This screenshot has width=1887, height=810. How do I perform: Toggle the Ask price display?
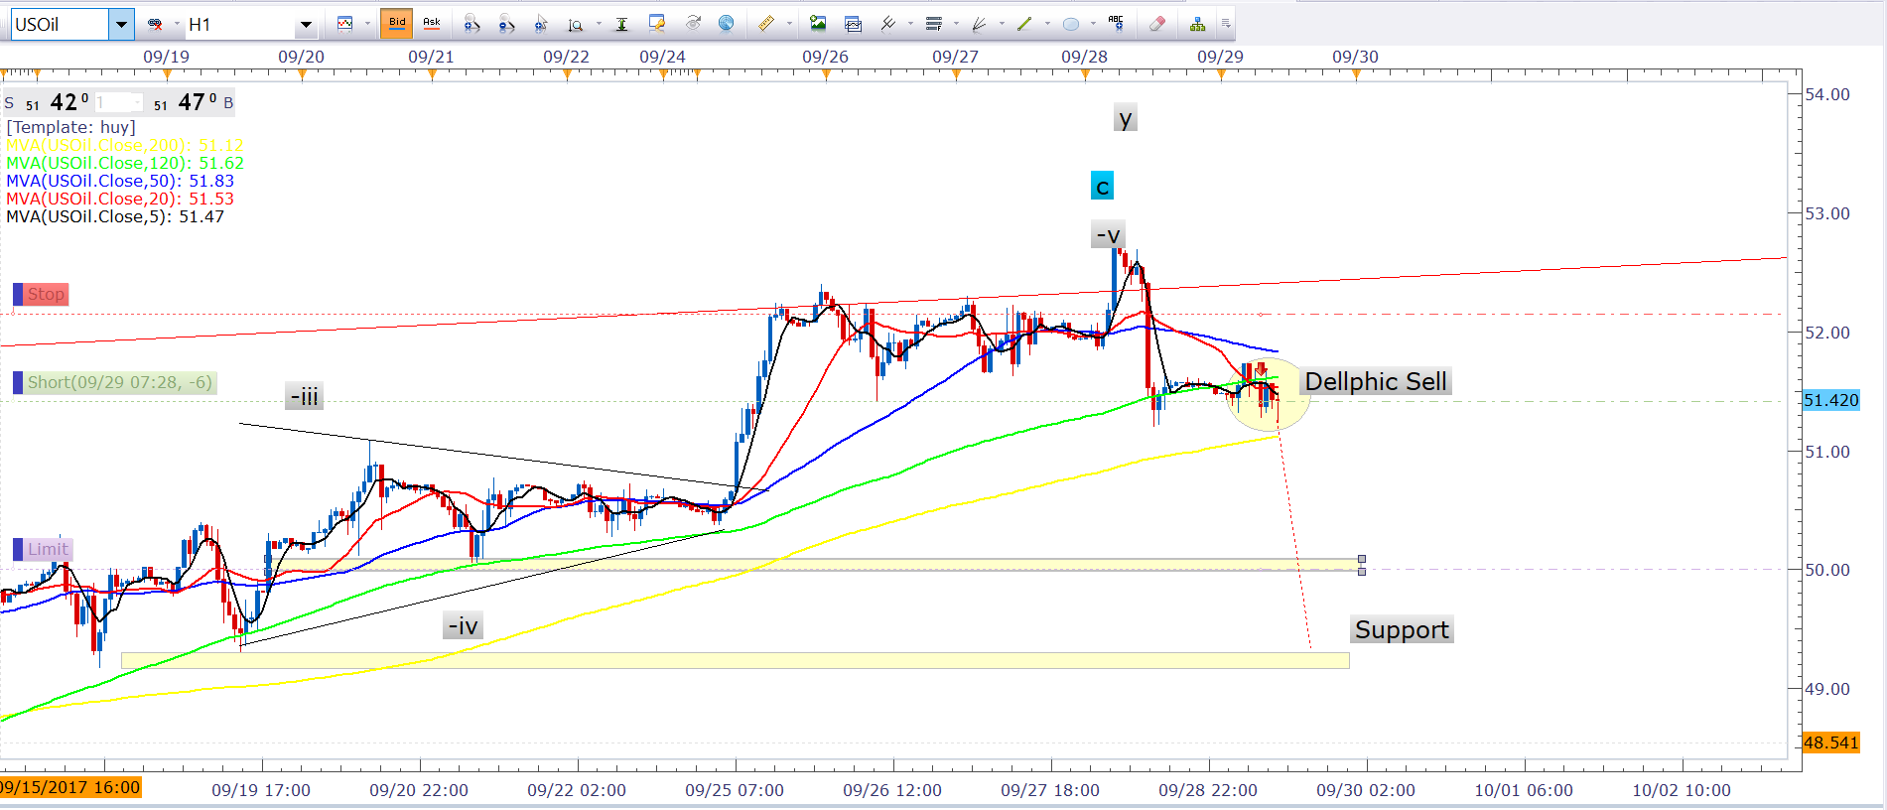pos(432,24)
